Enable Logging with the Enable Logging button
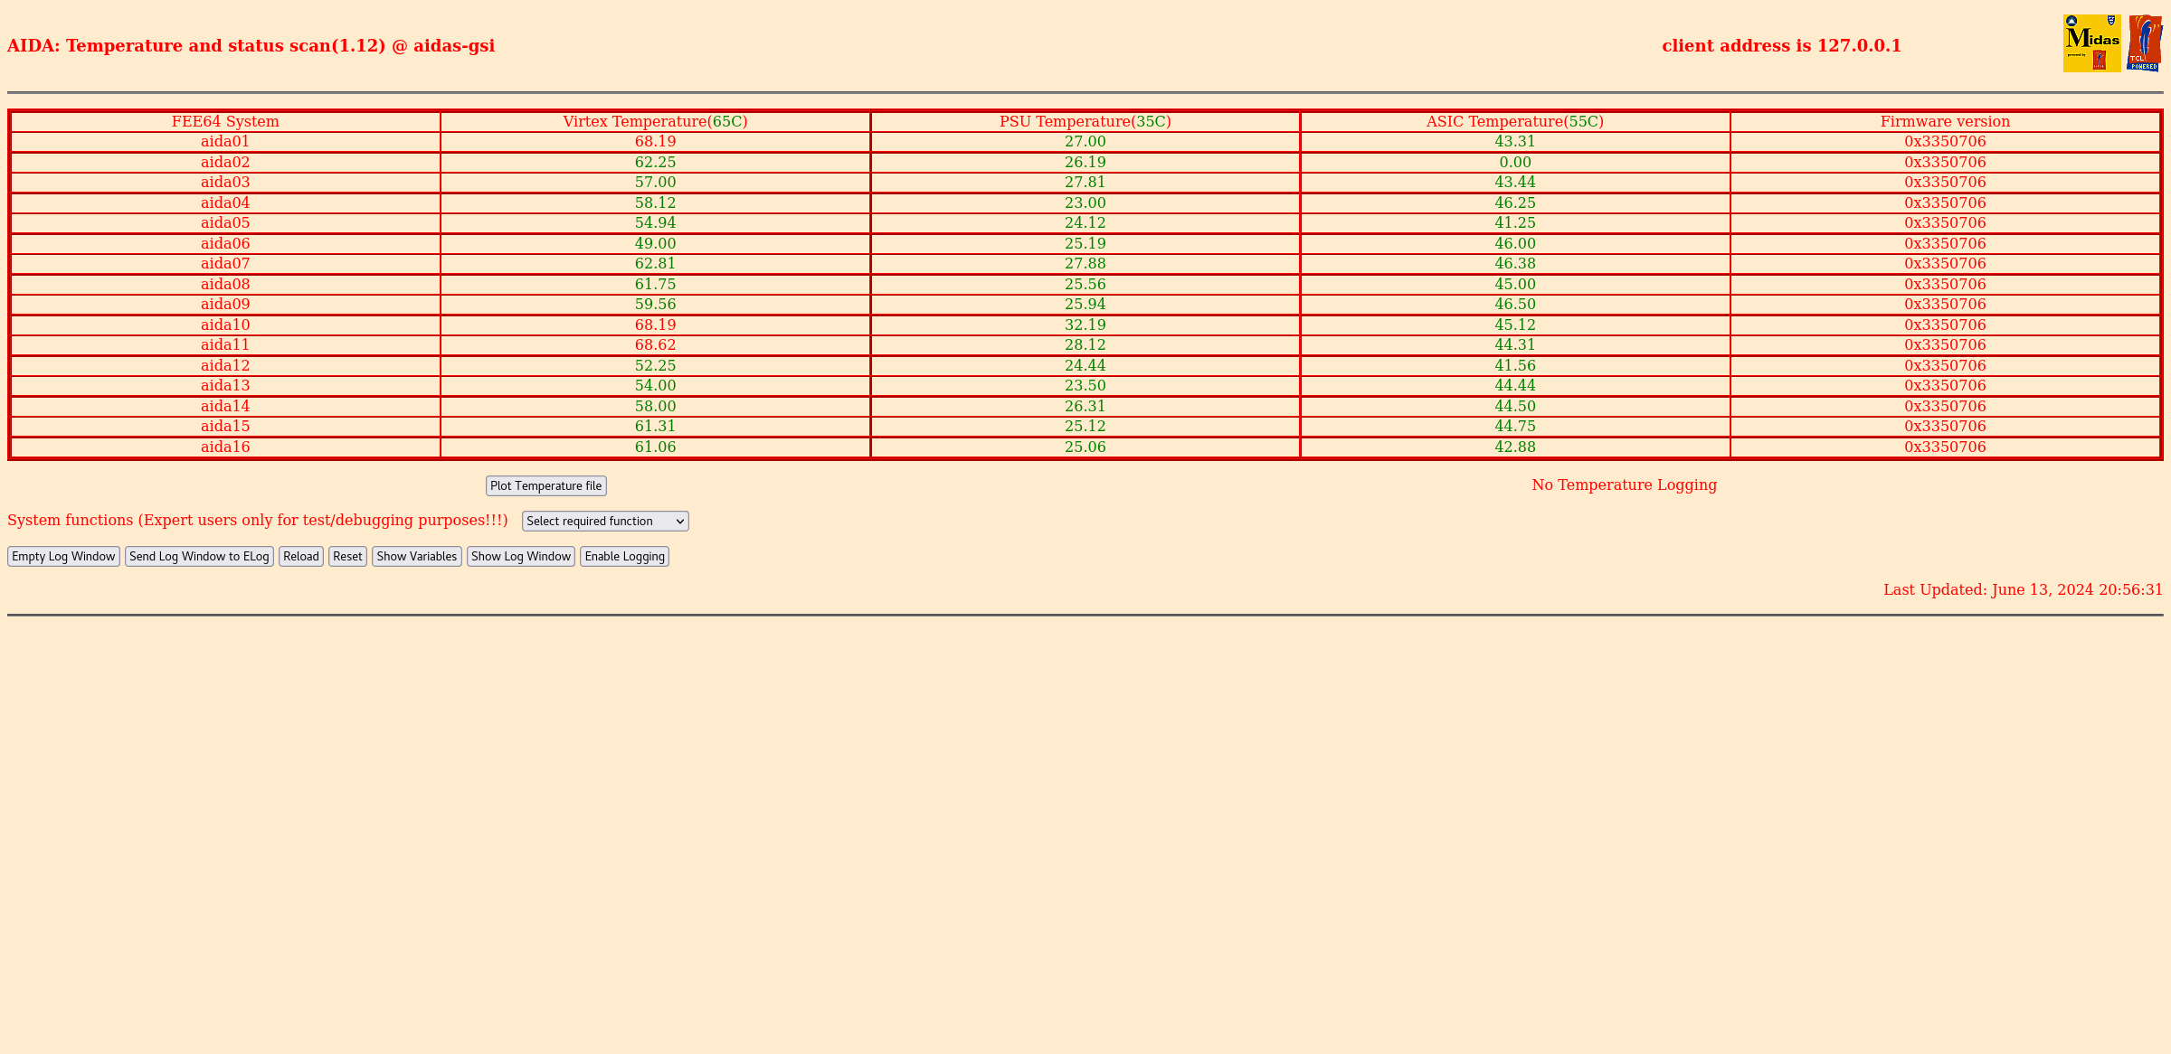 point(624,556)
